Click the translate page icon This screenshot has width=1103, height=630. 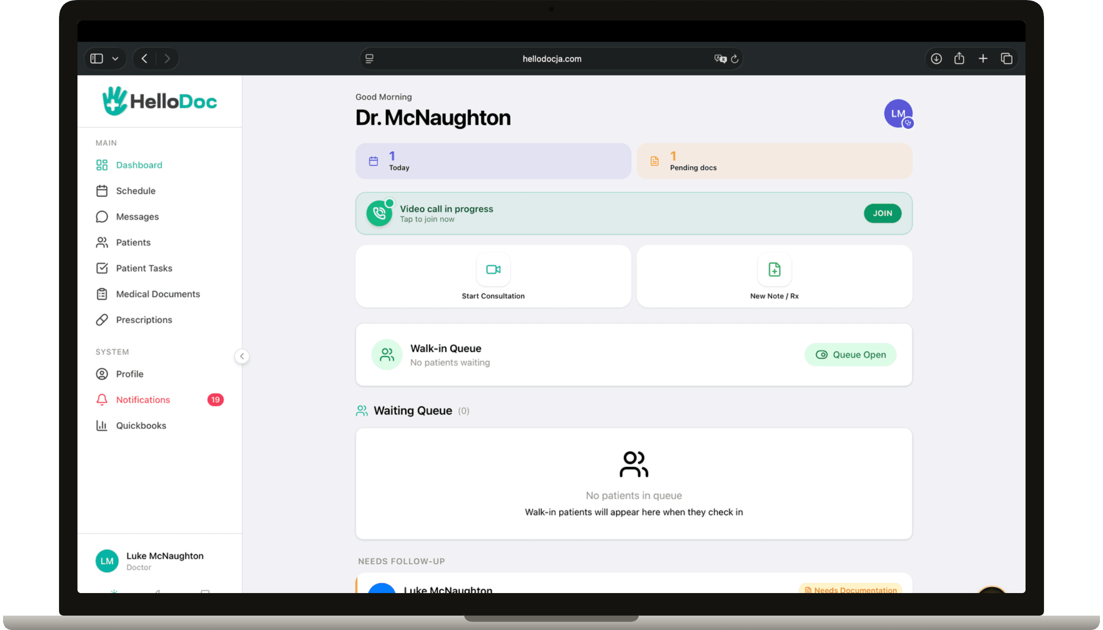coord(720,58)
